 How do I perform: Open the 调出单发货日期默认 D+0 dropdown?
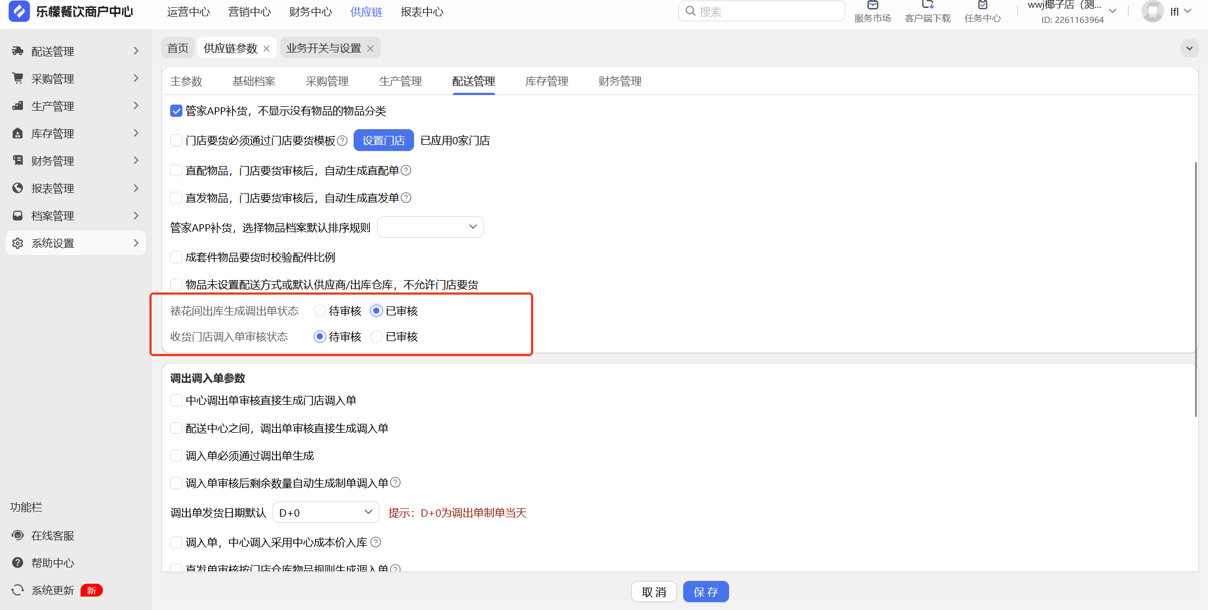[326, 513]
